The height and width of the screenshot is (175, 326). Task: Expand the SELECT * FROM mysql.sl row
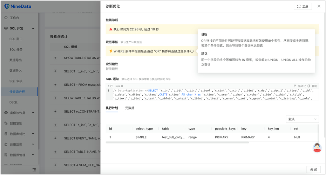[55, 85]
